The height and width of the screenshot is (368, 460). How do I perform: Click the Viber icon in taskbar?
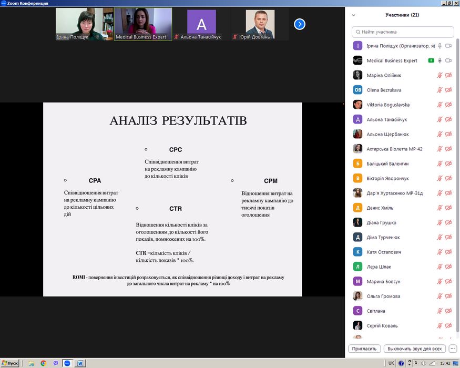tap(55, 363)
